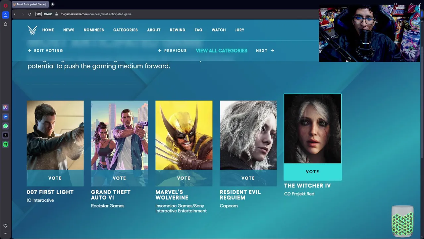Go to the NEXT category
Screen dimensions: 424x239
coord(265,50)
